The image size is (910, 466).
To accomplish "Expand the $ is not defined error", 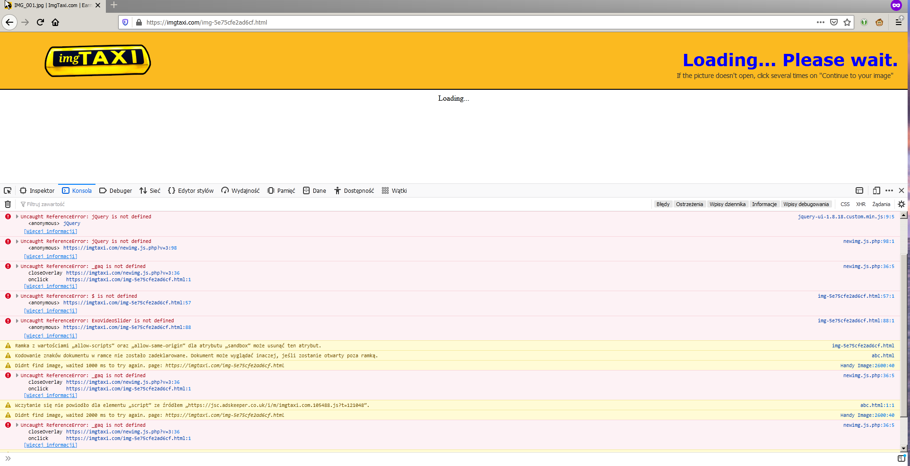I will click(17, 296).
